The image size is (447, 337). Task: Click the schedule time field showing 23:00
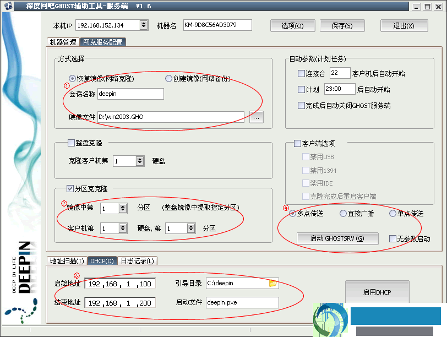(x=340, y=89)
